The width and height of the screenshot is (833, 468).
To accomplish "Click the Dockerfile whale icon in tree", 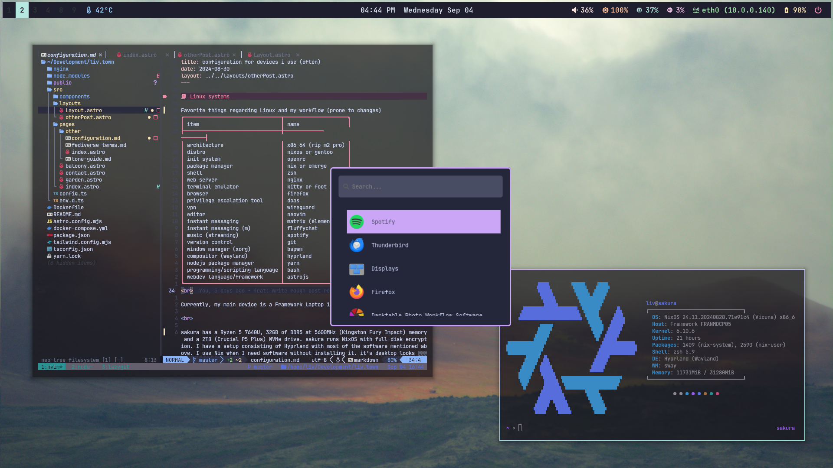I will (49, 208).
